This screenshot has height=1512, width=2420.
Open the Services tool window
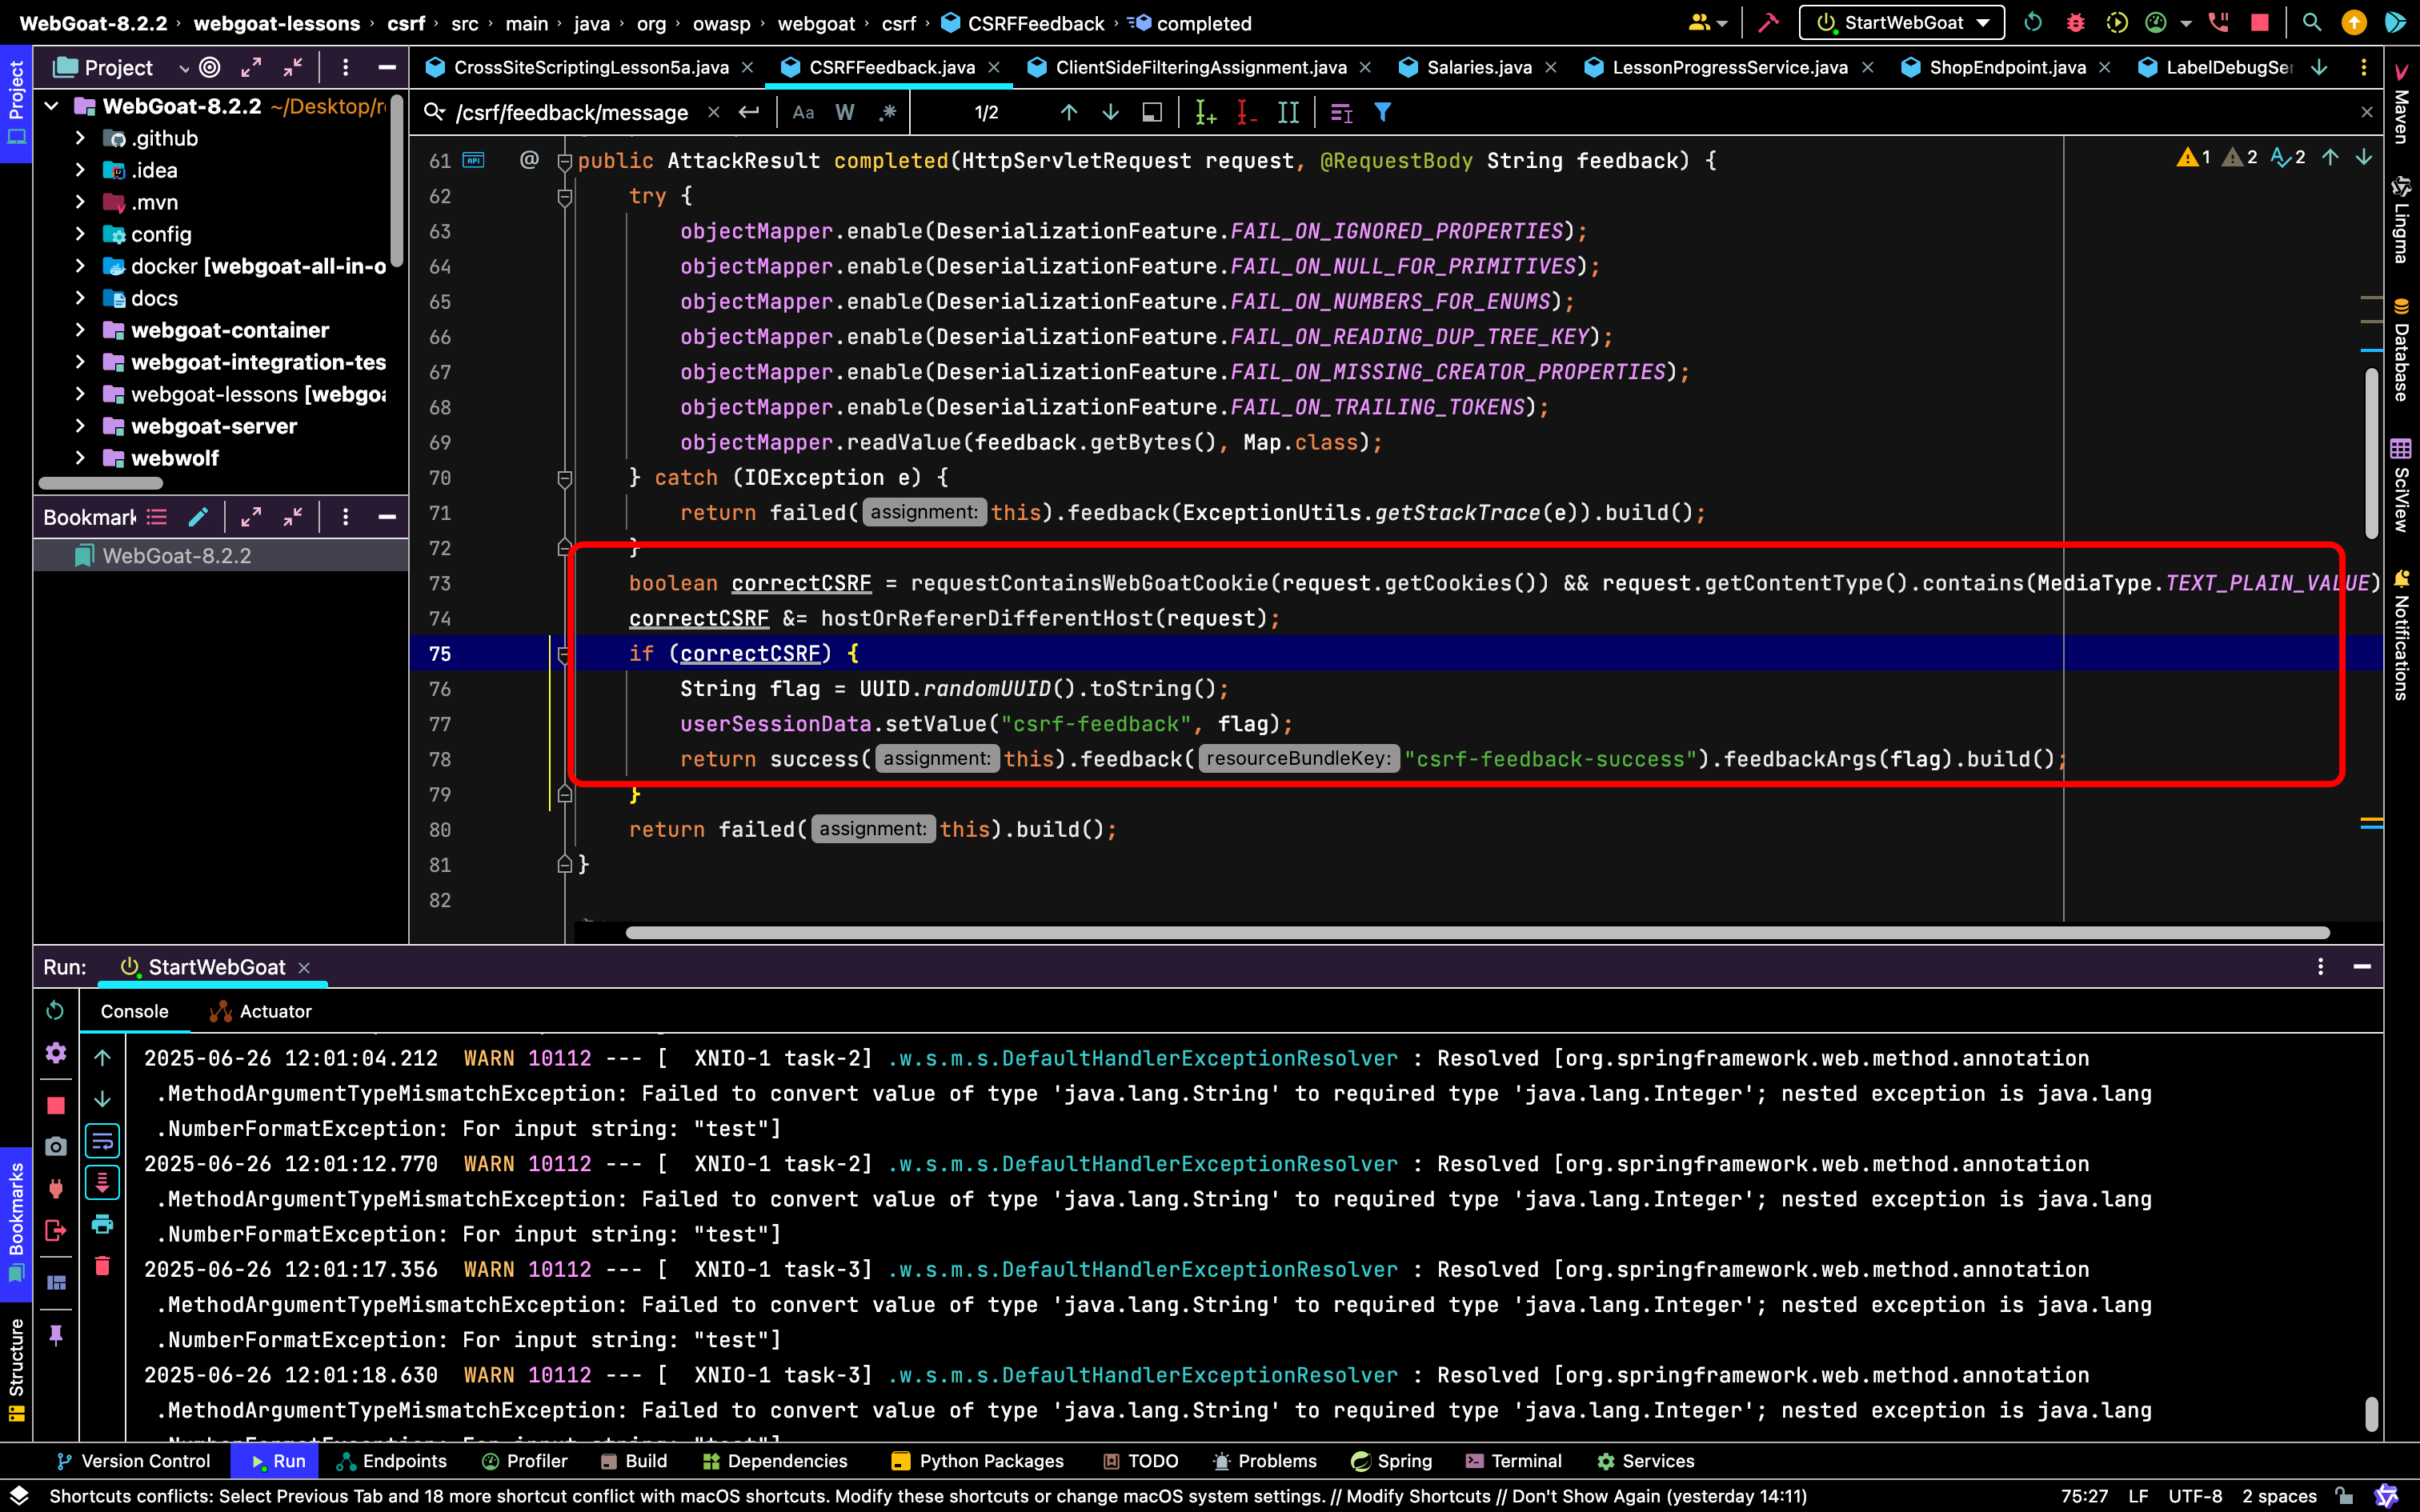coord(1646,1461)
